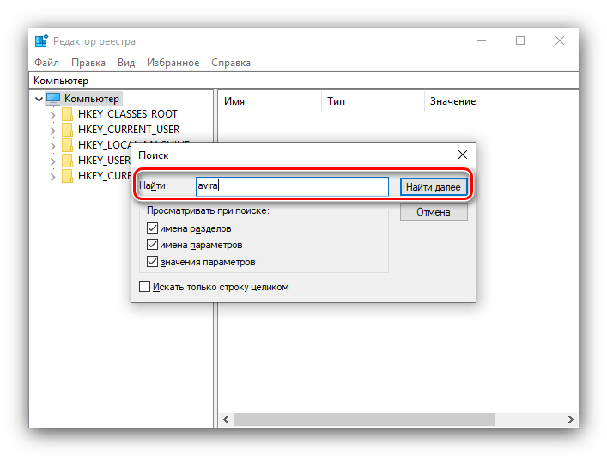Click the HKEY_CURRENT_CONFIG folder icon

click(67, 176)
